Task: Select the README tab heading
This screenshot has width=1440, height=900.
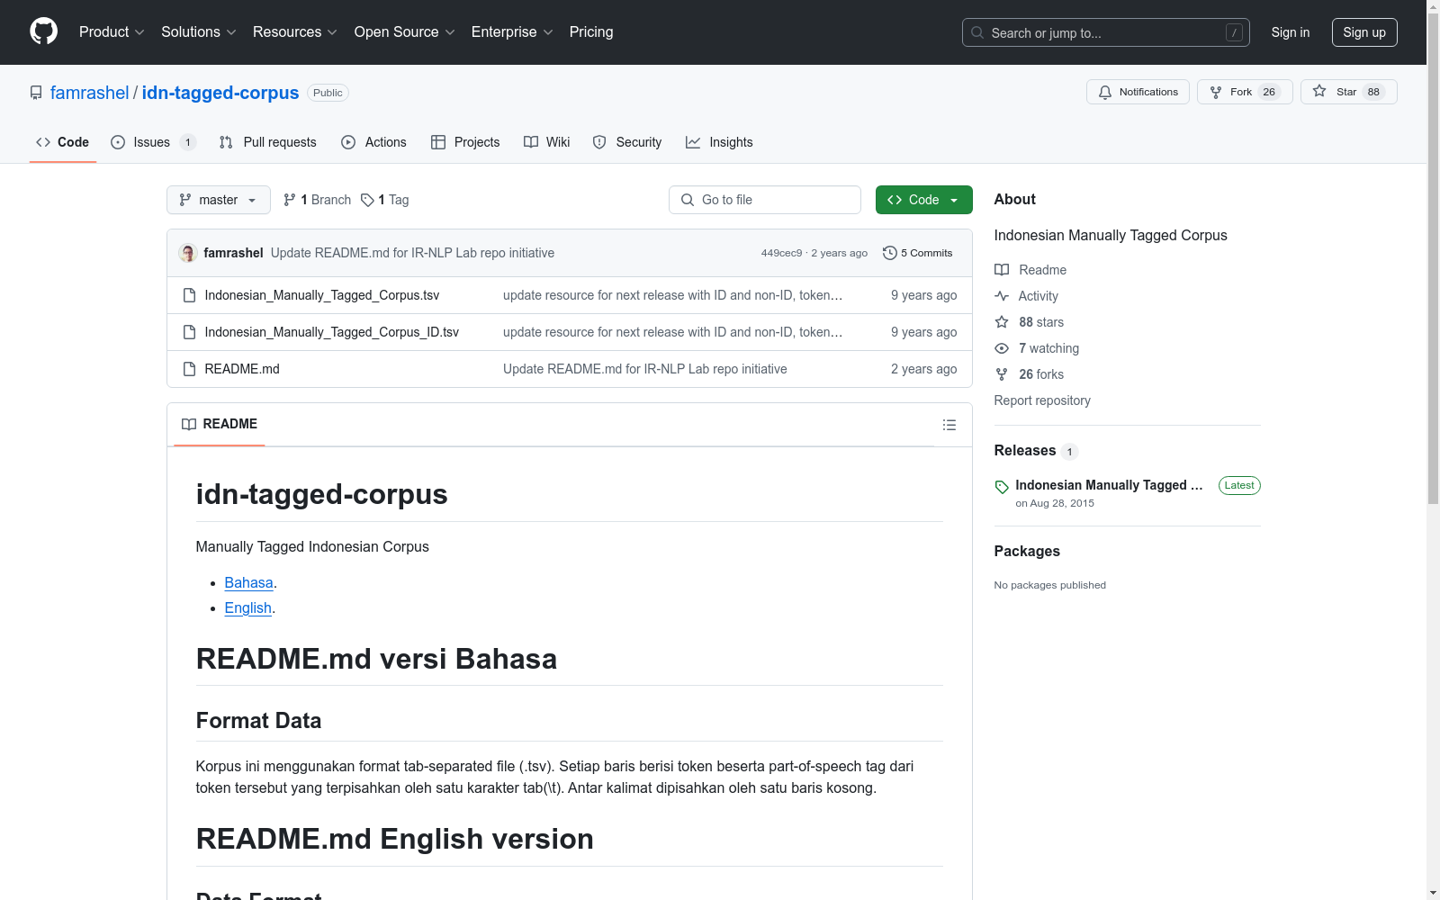Action: coord(220,424)
